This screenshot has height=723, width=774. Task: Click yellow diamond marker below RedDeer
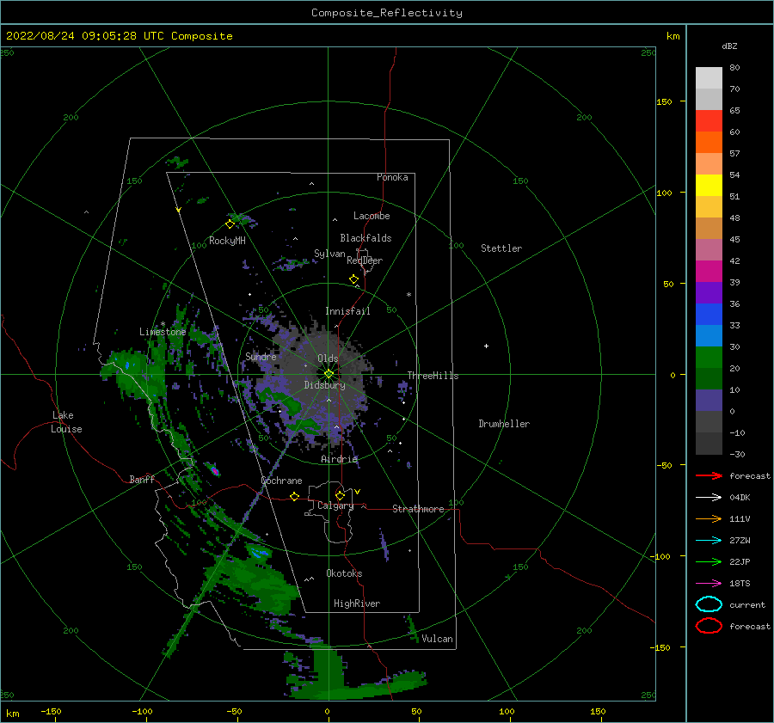pos(353,279)
